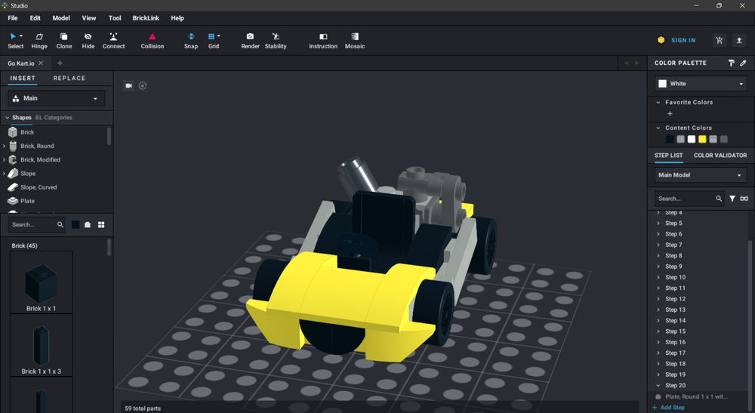Close the Go Kart.io tab

pos(41,63)
